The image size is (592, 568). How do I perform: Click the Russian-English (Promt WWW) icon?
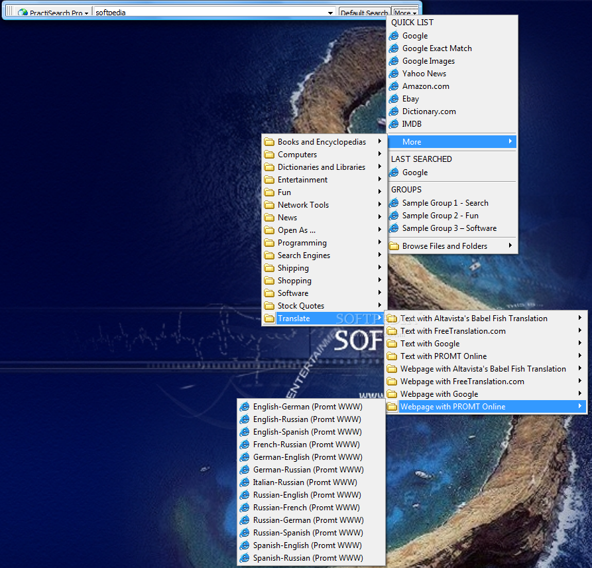(245, 495)
